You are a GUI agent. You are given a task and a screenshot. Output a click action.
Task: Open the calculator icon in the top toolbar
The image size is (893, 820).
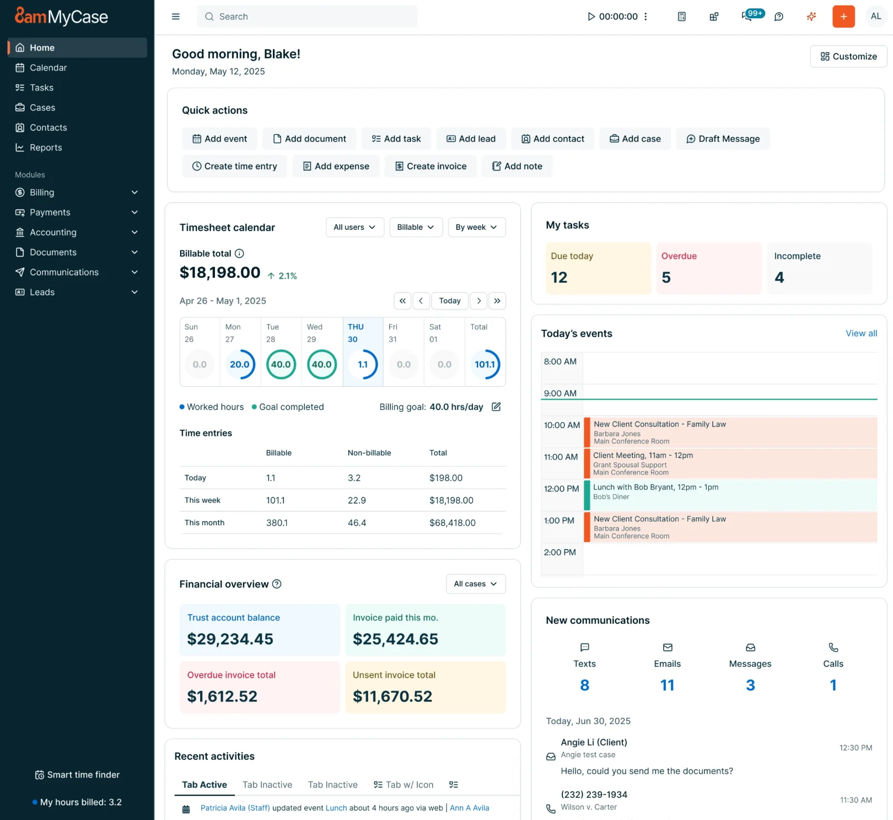[681, 17]
